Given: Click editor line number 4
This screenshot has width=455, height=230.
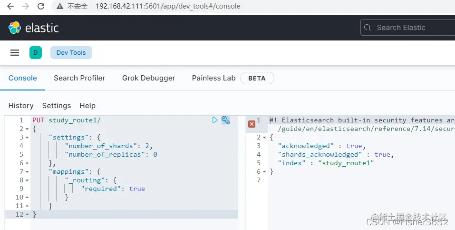Looking at the screenshot, I should (x=21, y=146).
